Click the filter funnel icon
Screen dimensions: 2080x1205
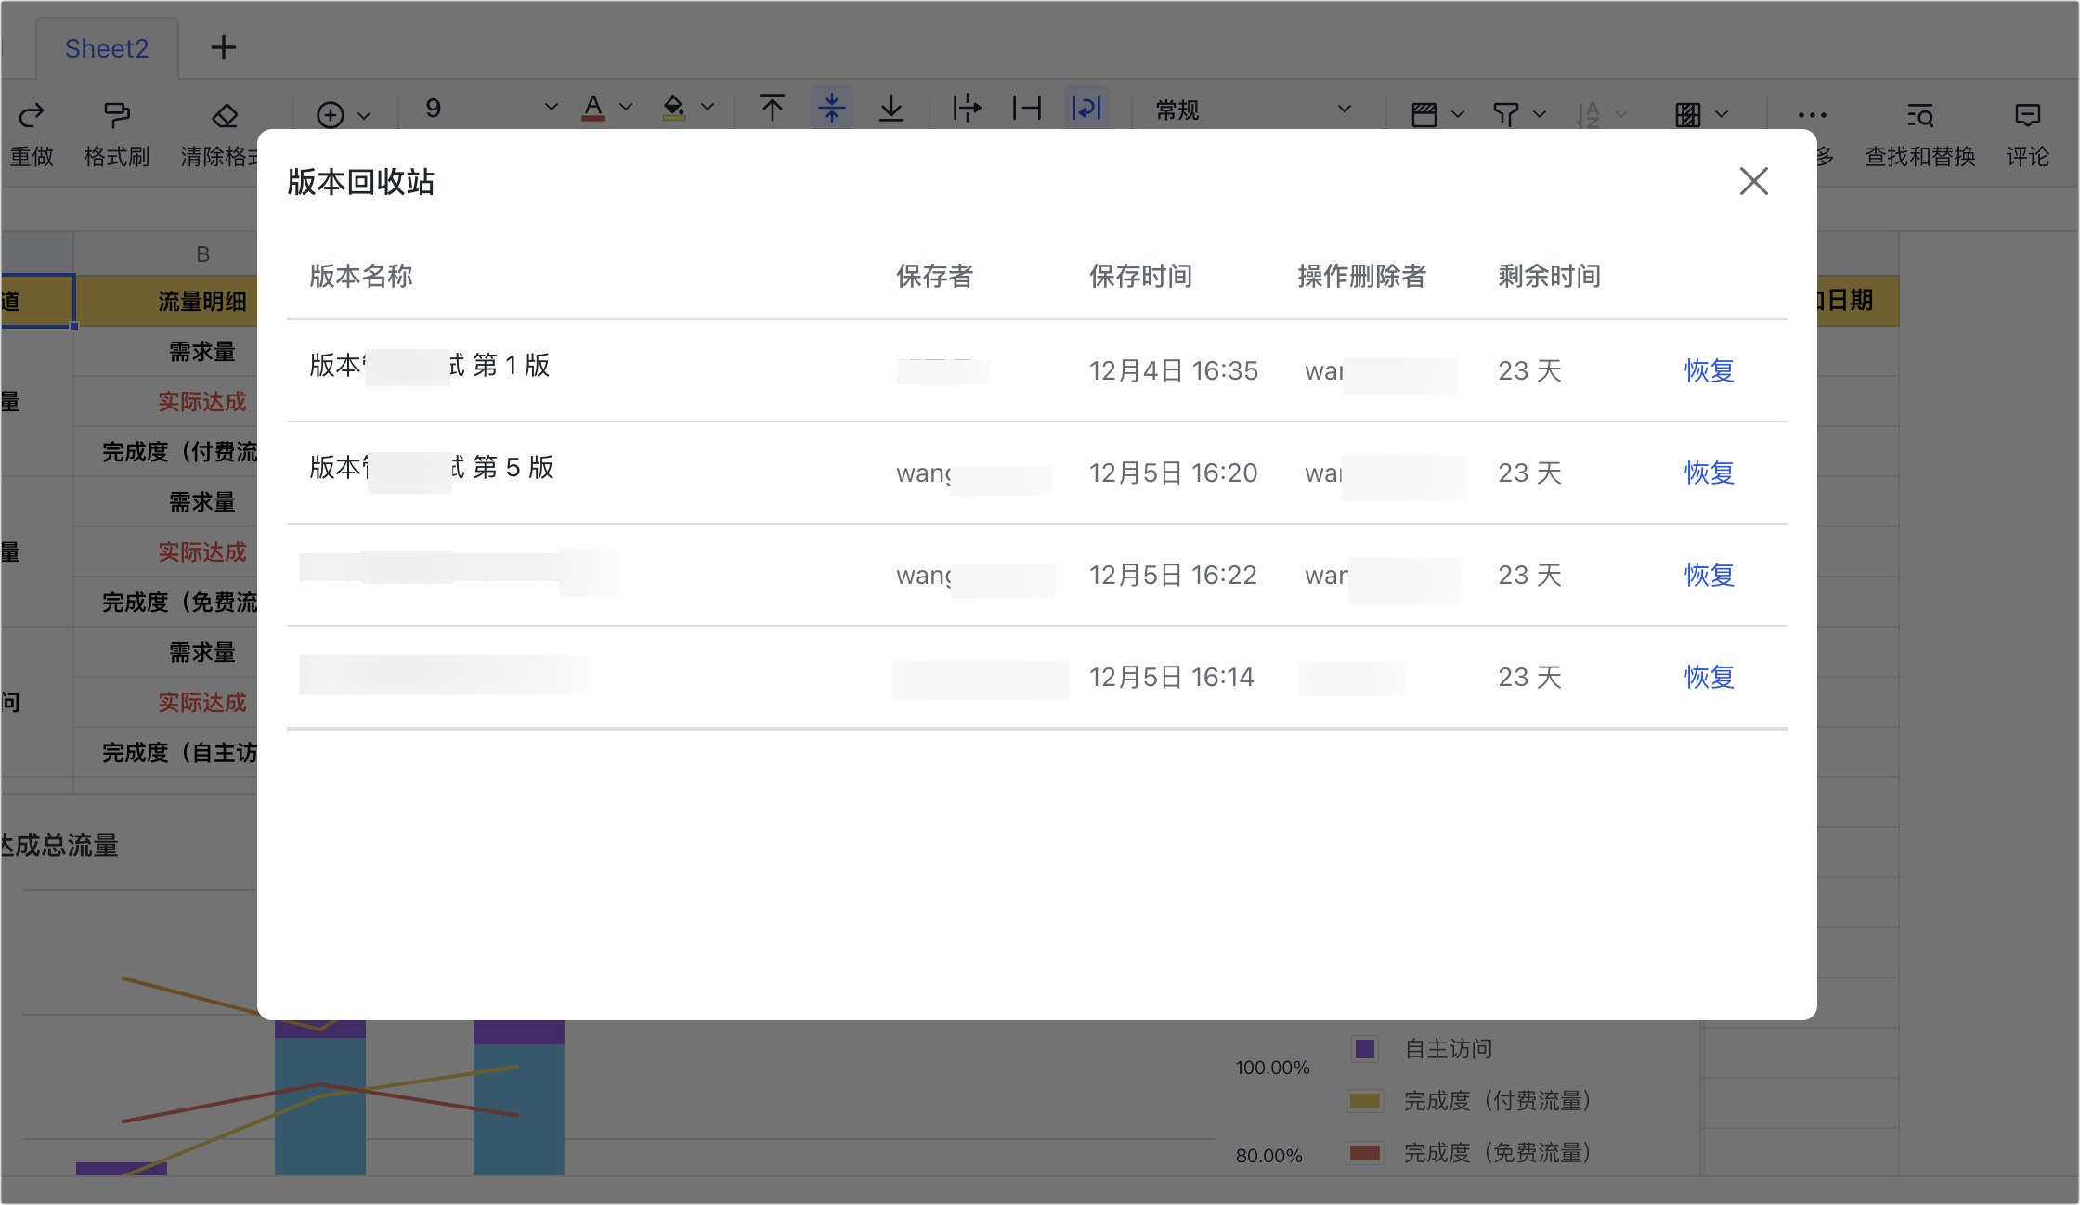(x=1505, y=114)
